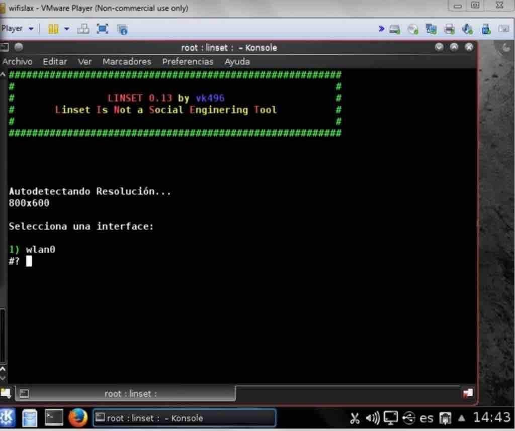Open terminal launcher in the panel
Viewport: 515px width, 431px height.
(x=54, y=418)
